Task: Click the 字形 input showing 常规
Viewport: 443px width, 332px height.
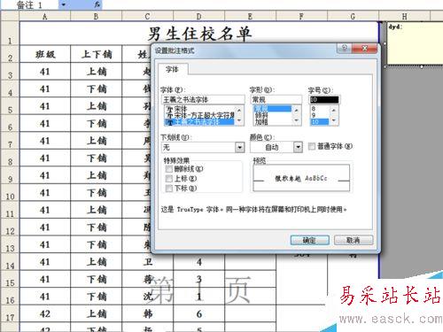Action: coord(276,100)
